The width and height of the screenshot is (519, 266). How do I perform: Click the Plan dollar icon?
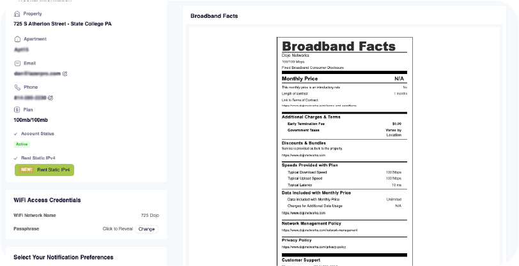pos(17,110)
